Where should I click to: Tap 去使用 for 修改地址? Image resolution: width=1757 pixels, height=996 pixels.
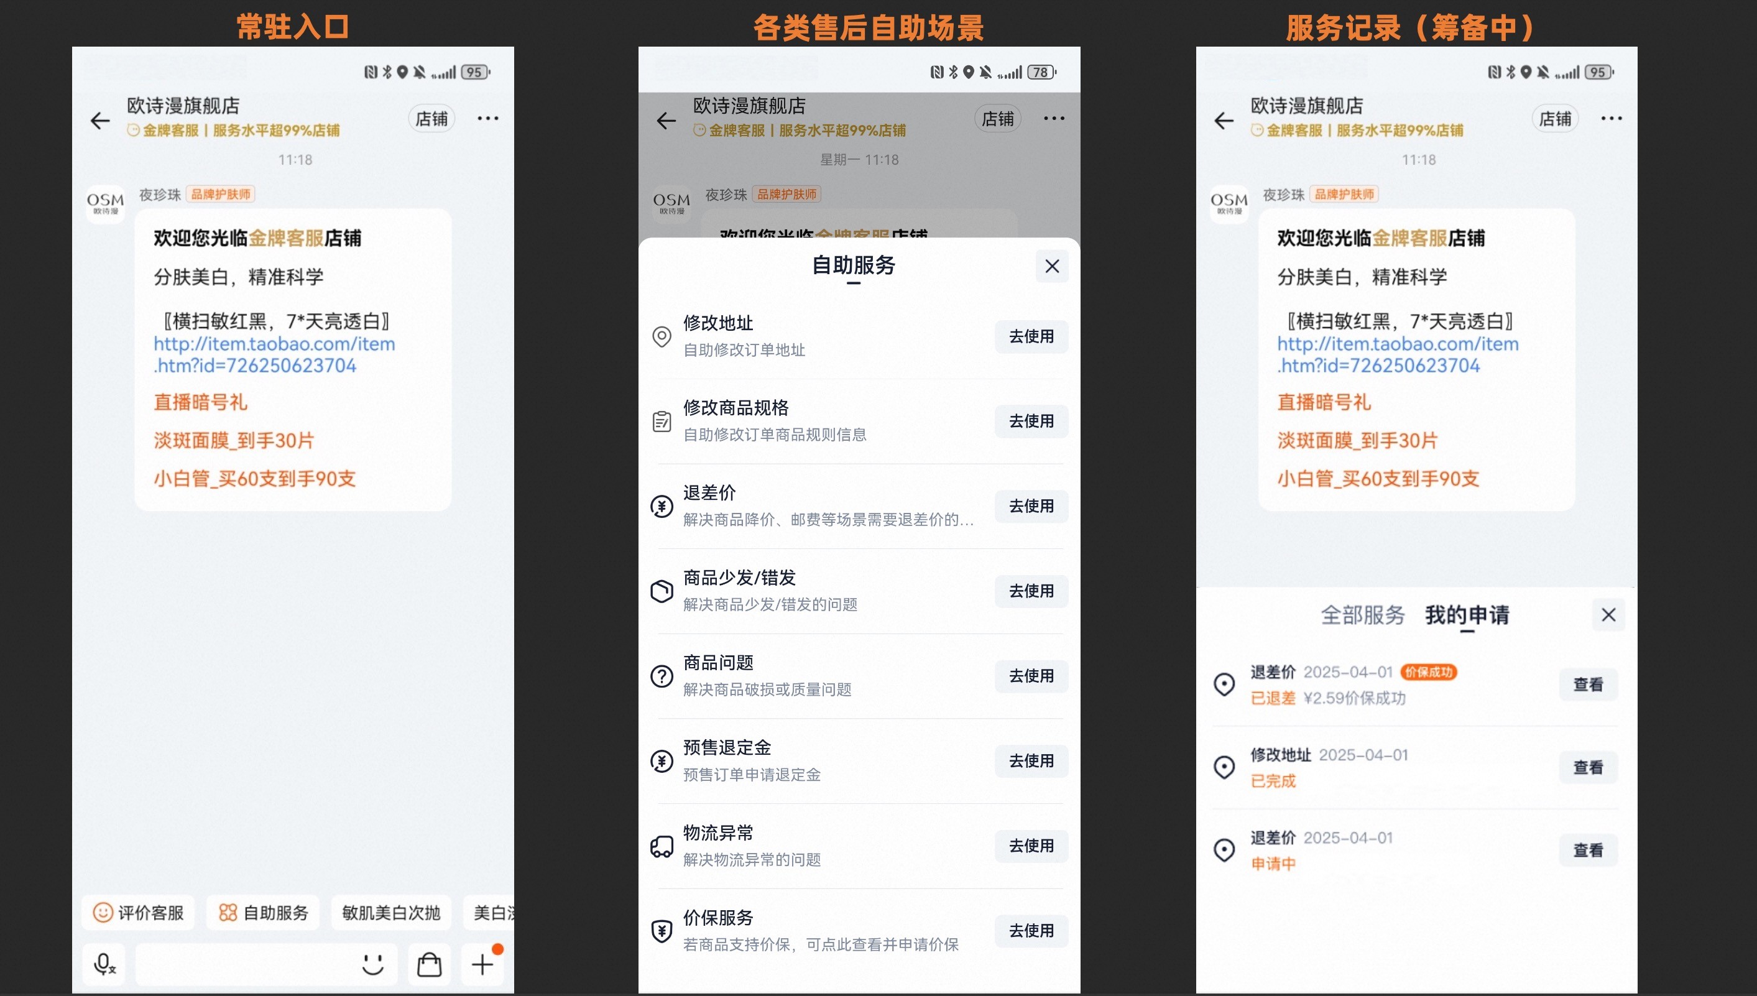tap(1031, 336)
